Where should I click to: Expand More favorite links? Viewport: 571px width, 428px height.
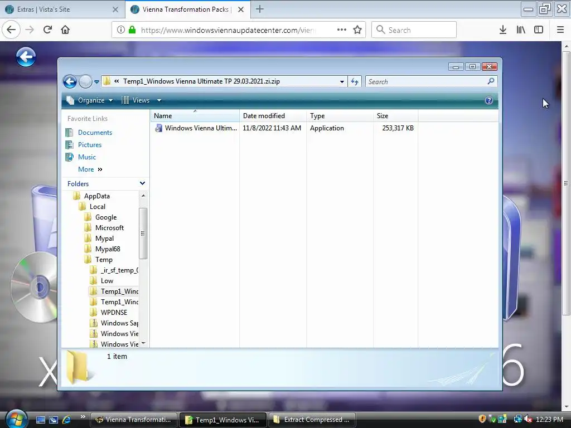90,169
